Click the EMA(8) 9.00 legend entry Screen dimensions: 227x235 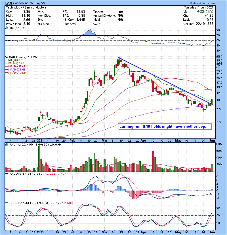(14, 63)
